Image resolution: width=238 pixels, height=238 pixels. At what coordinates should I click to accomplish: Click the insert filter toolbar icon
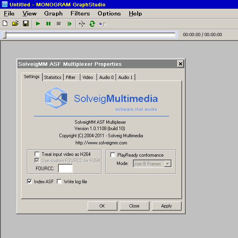coord(102,24)
